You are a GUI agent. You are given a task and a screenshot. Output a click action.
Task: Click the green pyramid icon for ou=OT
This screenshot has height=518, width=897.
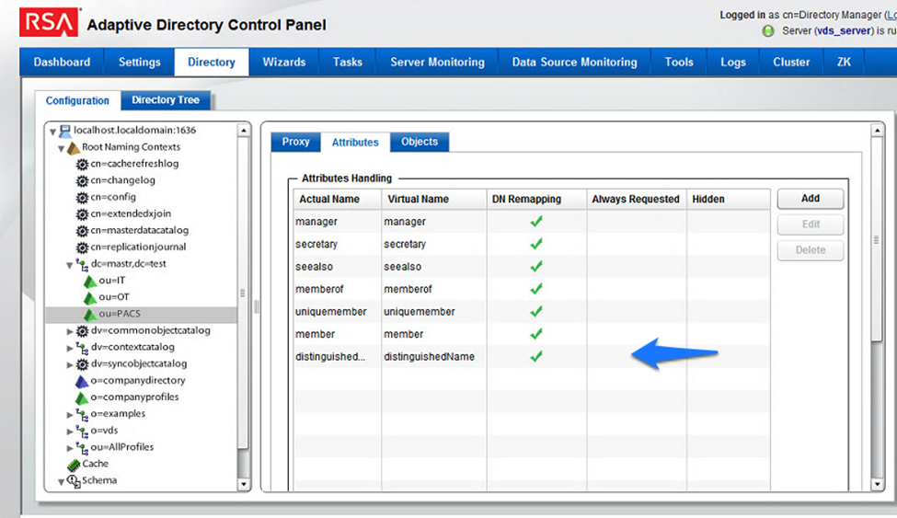[x=90, y=298]
